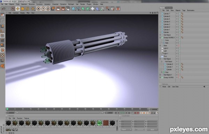Toggle the Z axis lock

point(48,9)
